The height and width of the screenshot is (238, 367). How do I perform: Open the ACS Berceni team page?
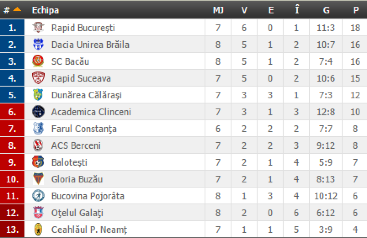click(72, 145)
